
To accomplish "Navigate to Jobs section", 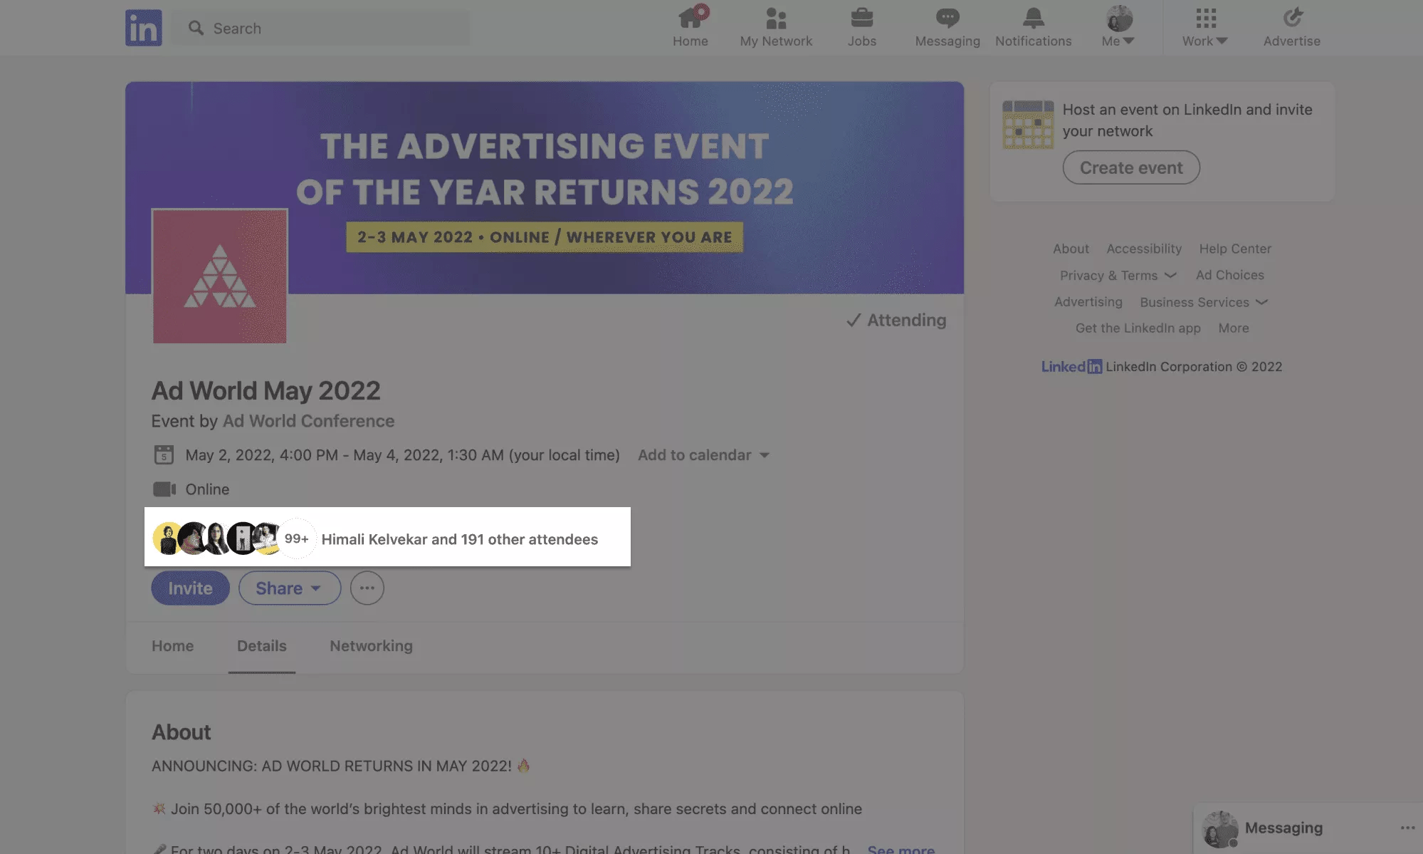I will click(861, 28).
